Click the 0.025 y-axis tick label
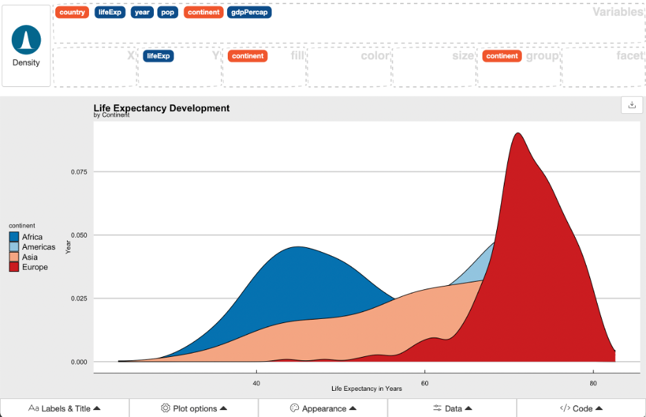Viewport: 646px width, 417px height. 79,298
